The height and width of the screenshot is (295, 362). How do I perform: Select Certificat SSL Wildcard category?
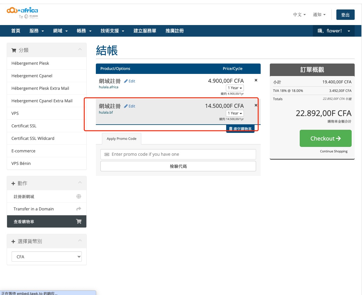coord(47,138)
